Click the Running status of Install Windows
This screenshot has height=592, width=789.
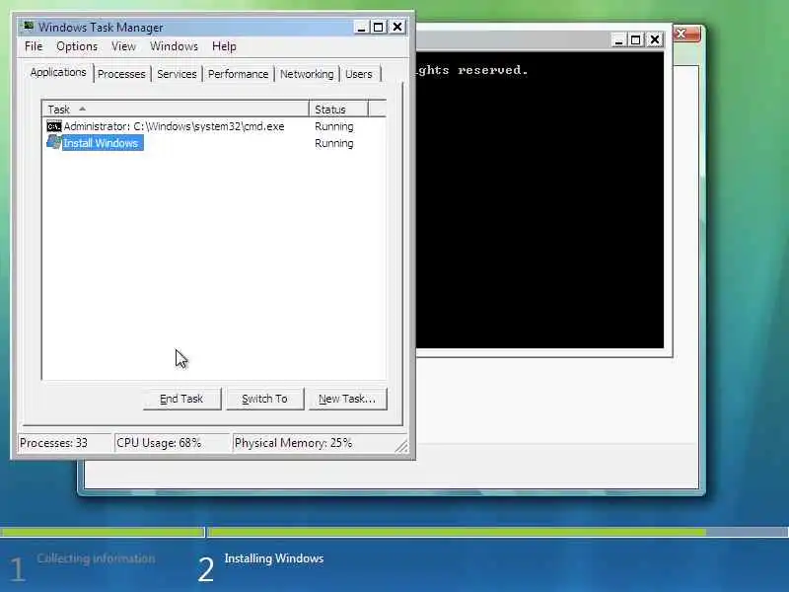(x=334, y=143)
